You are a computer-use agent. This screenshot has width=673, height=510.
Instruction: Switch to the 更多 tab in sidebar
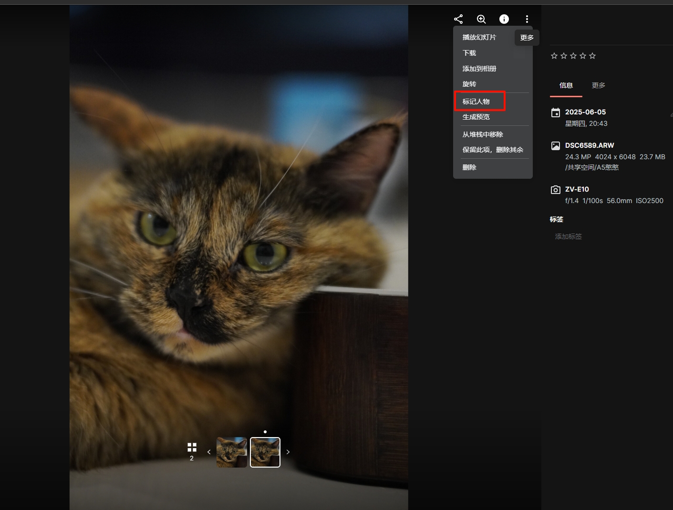[598, 85]
